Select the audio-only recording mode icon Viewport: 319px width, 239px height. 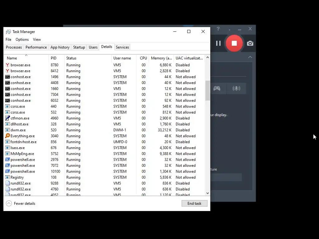pos(236,88)
